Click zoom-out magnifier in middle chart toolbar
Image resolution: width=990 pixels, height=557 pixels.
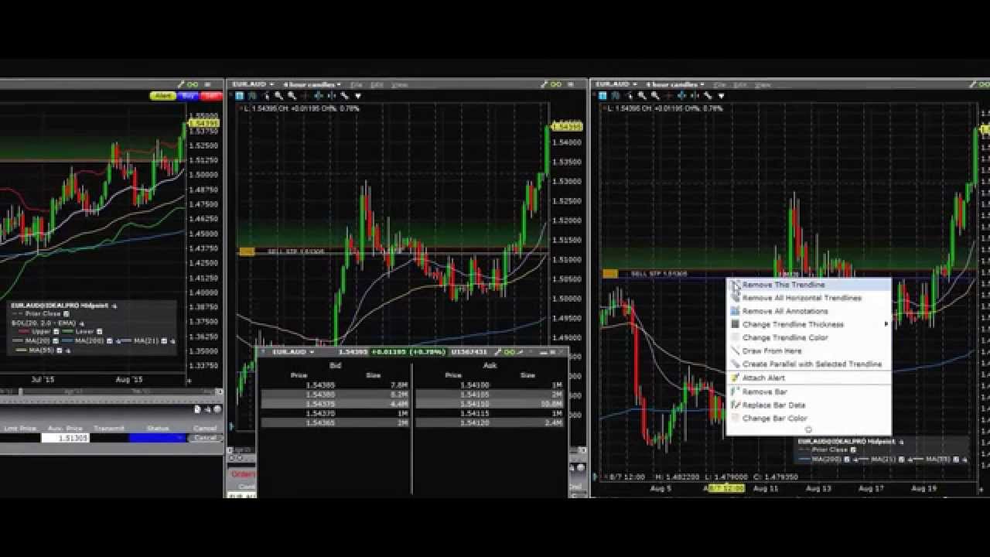(292, 96)
